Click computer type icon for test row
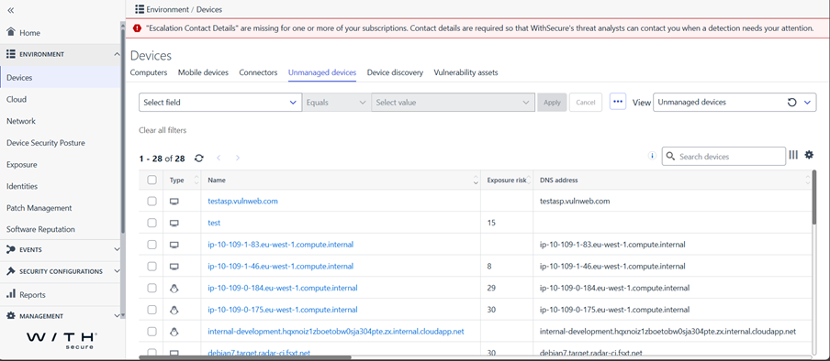The image size is (830, 361). coord(174,223)
